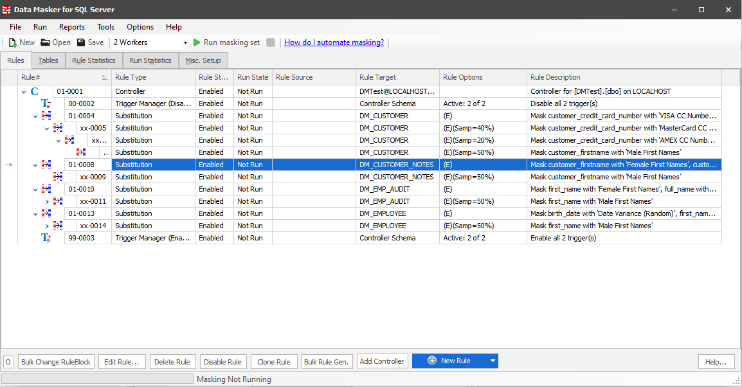Viewport: 742px width, 387px height.
Task: Click 'How do I automate masking?' link
Action: pos(334,42)
